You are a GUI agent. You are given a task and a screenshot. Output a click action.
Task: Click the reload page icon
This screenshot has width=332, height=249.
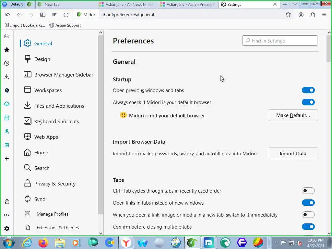pos(66,15)
